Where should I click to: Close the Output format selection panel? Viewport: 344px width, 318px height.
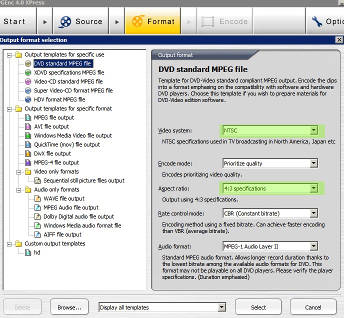click(339, 39)
